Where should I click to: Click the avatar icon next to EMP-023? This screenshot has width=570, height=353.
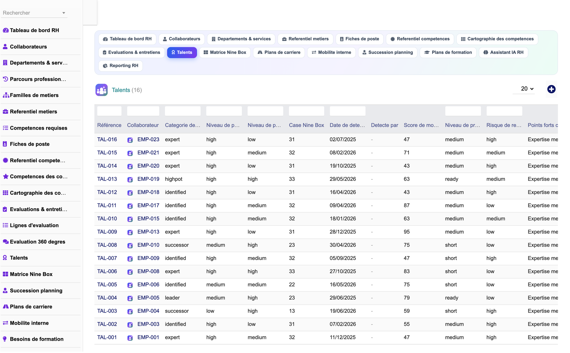[130, 140]
